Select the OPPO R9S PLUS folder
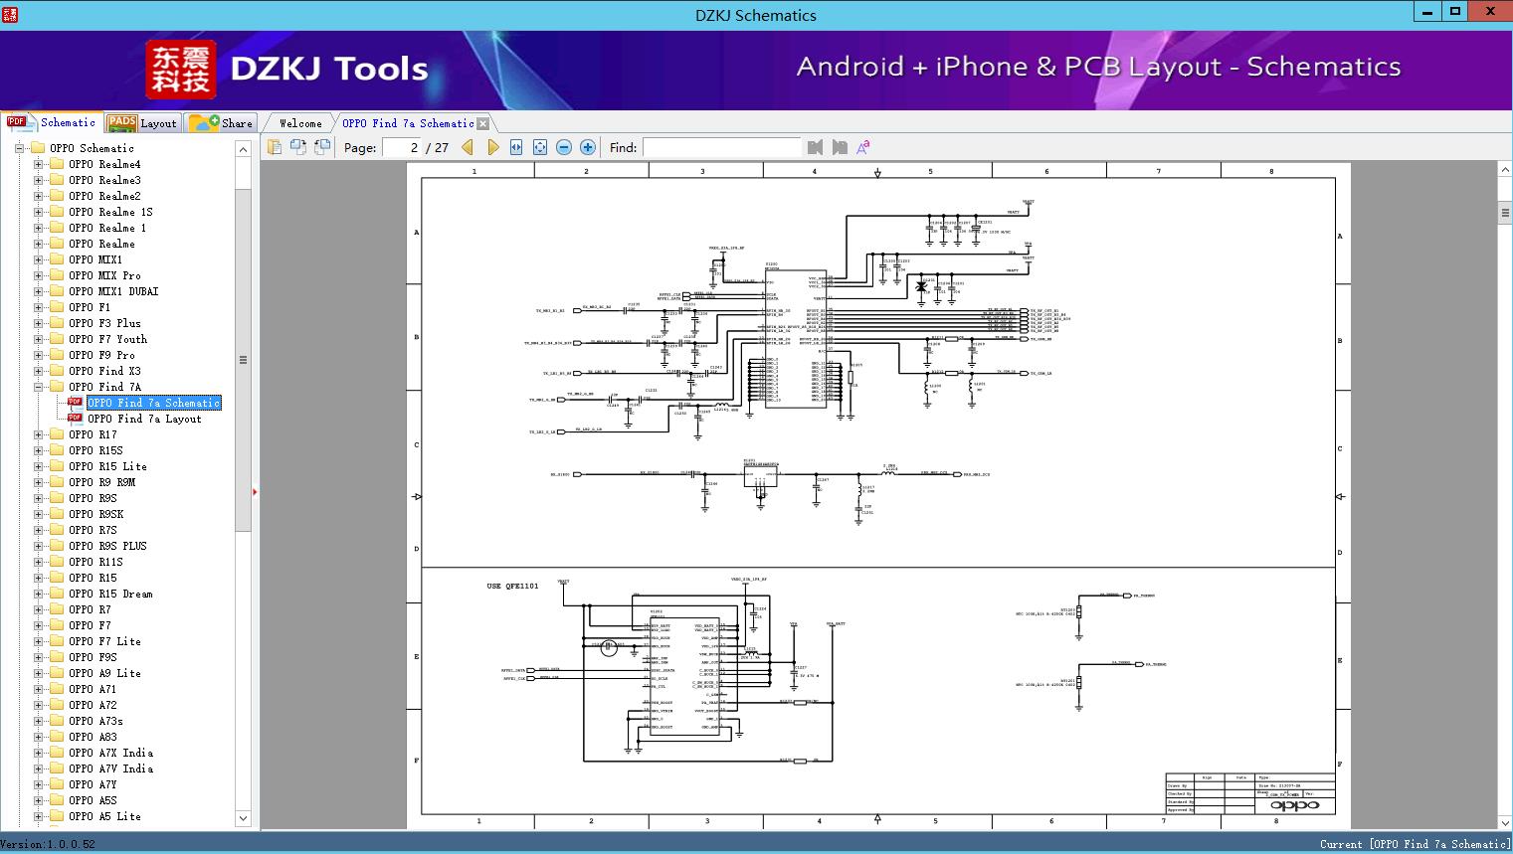The width and height of the screenshot is (1513, 854). (x=107, y=546)
